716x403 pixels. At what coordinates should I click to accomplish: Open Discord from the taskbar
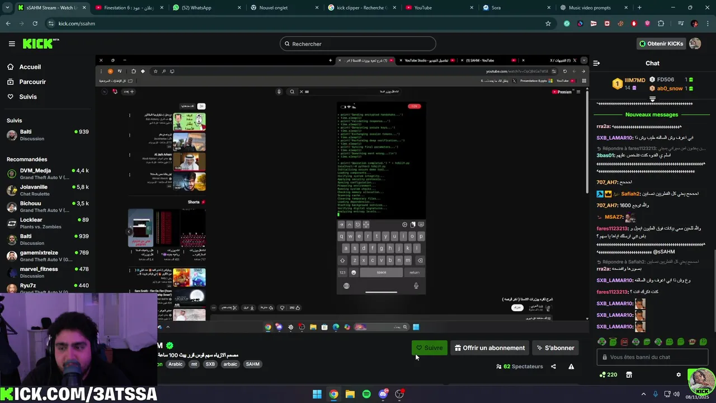pos(383,394)
